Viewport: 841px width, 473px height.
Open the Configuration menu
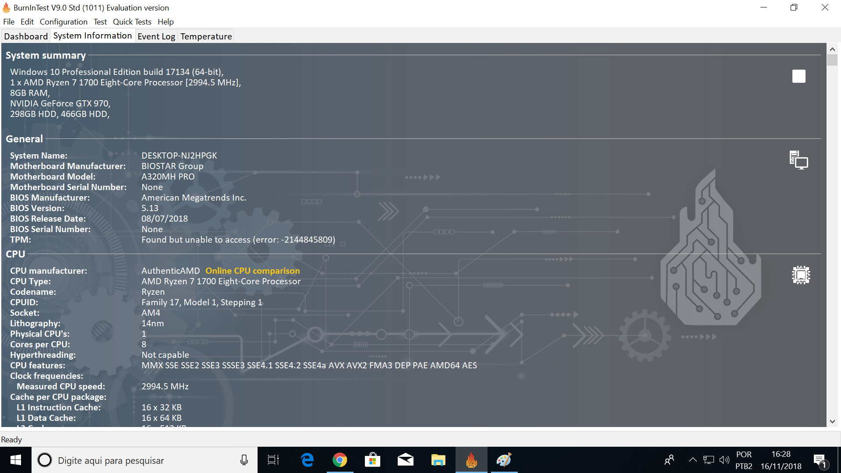pyautogui.click(x=64, y=21)
